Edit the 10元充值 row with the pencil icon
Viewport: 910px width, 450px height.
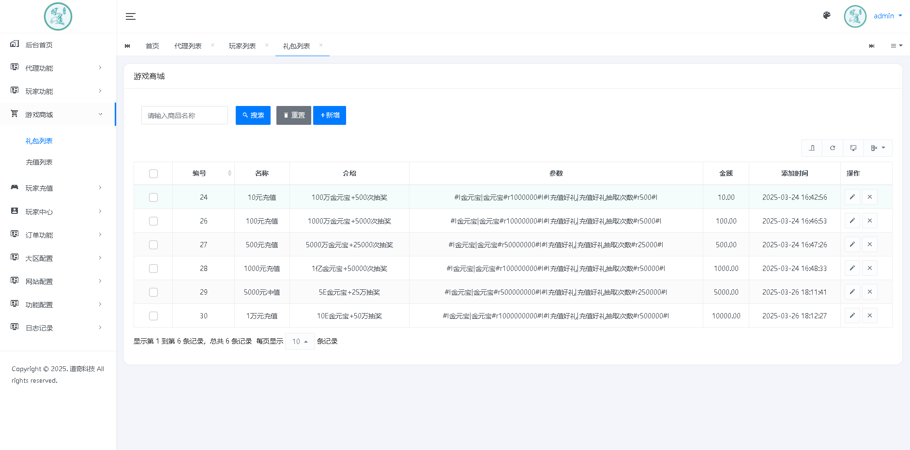coord(852,197)
